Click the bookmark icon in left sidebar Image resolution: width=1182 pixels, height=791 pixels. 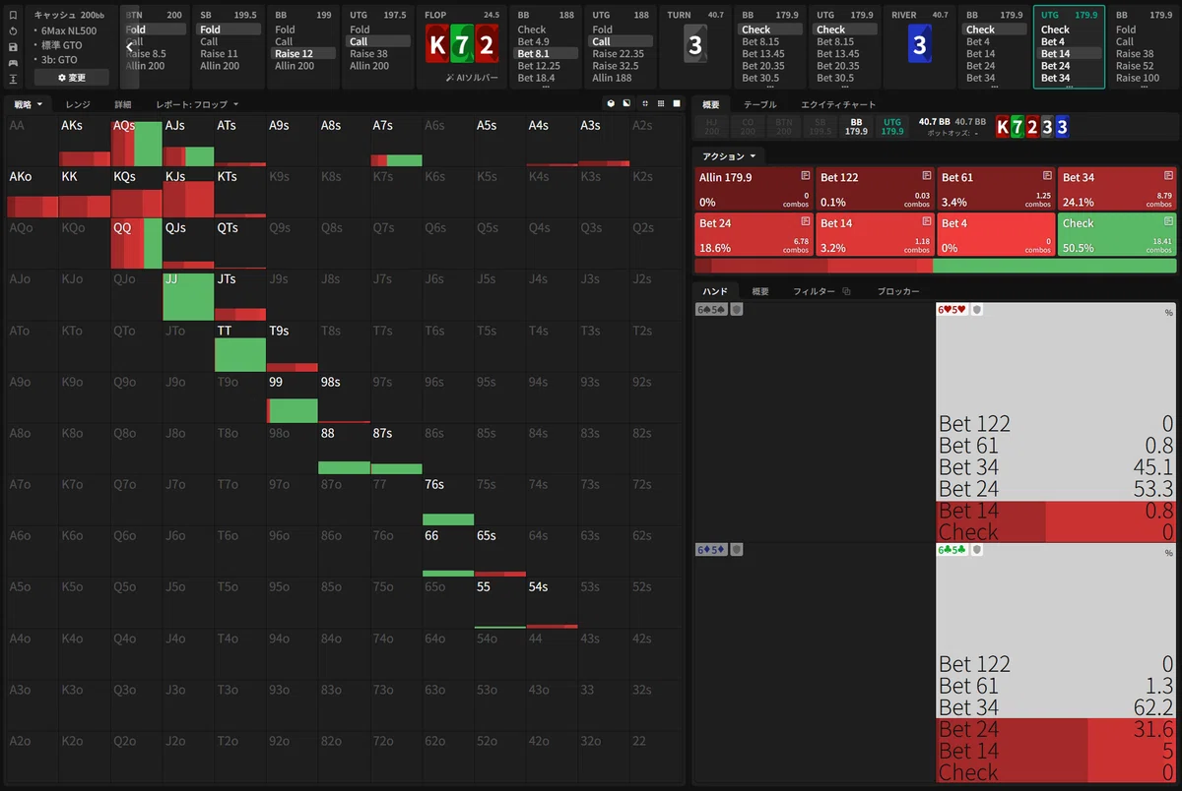13,16
